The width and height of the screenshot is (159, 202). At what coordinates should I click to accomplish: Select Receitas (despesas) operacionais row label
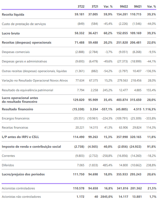pos(27,42)
